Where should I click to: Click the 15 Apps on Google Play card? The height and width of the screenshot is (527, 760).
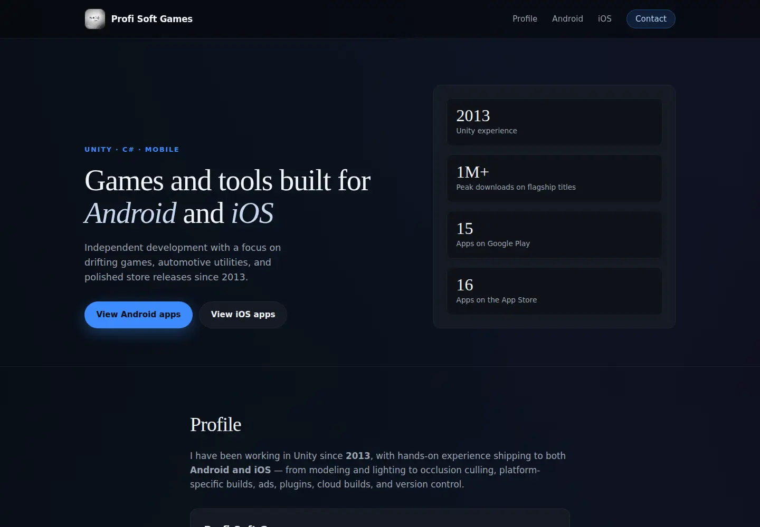pyautogui.click(x=554, y=235)
